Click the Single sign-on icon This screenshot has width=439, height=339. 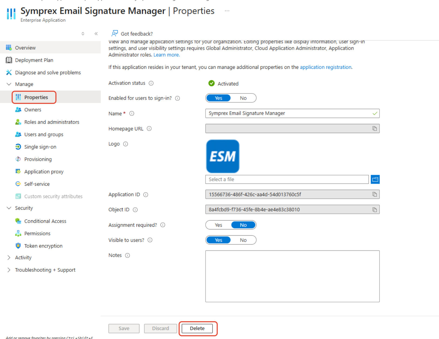pyautogui.click(x=18, y=147)
